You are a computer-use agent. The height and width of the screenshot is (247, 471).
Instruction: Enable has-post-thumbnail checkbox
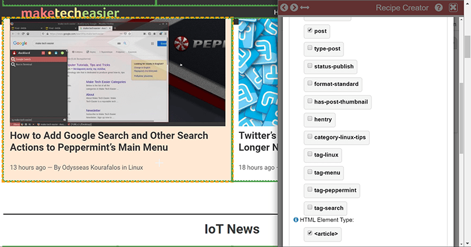(310, 101)
